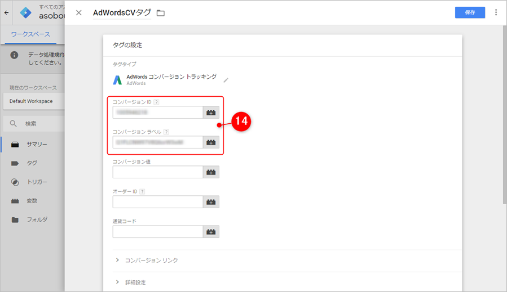
Task: Insert variable for オーダー ID field
Action: [211, 202]
